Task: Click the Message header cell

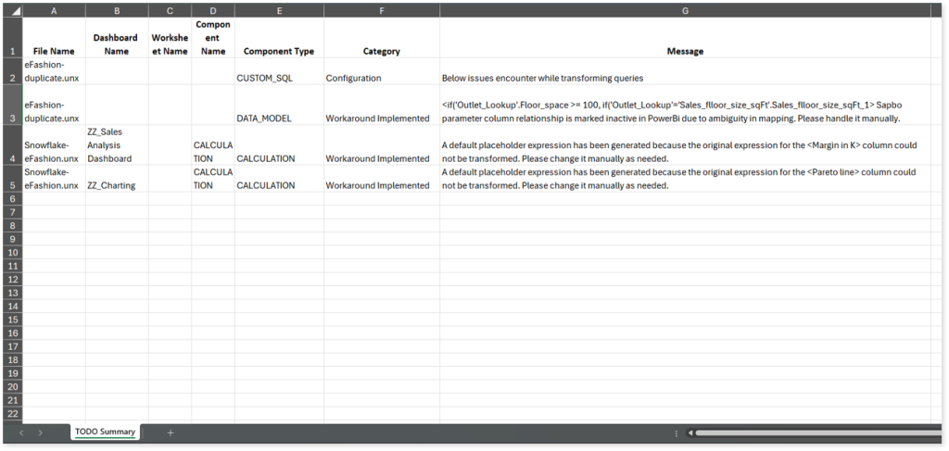Action: click(x=684, y=51)
